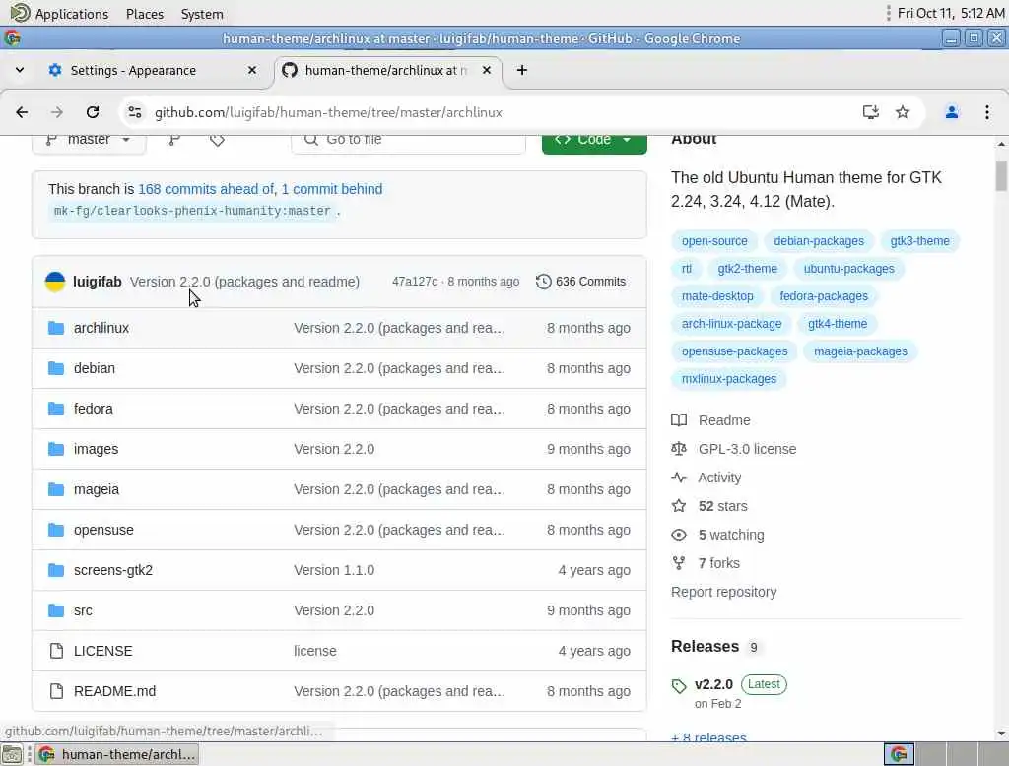Screen dimensions: 1009x766
Task: Click the branches icon
Action: point(173,140)
